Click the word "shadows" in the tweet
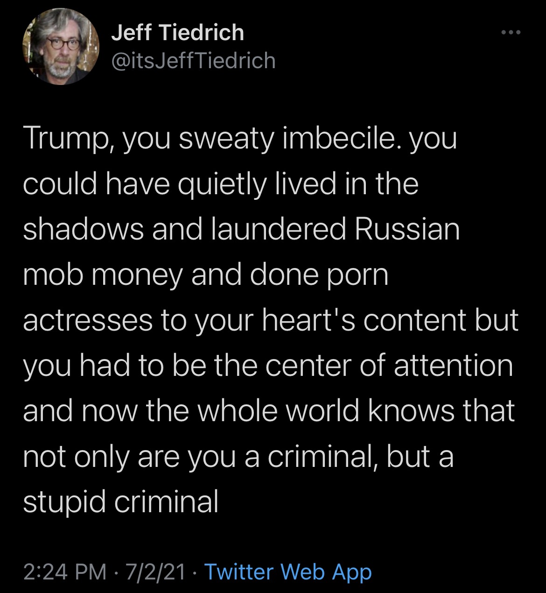 click(84, 229)
